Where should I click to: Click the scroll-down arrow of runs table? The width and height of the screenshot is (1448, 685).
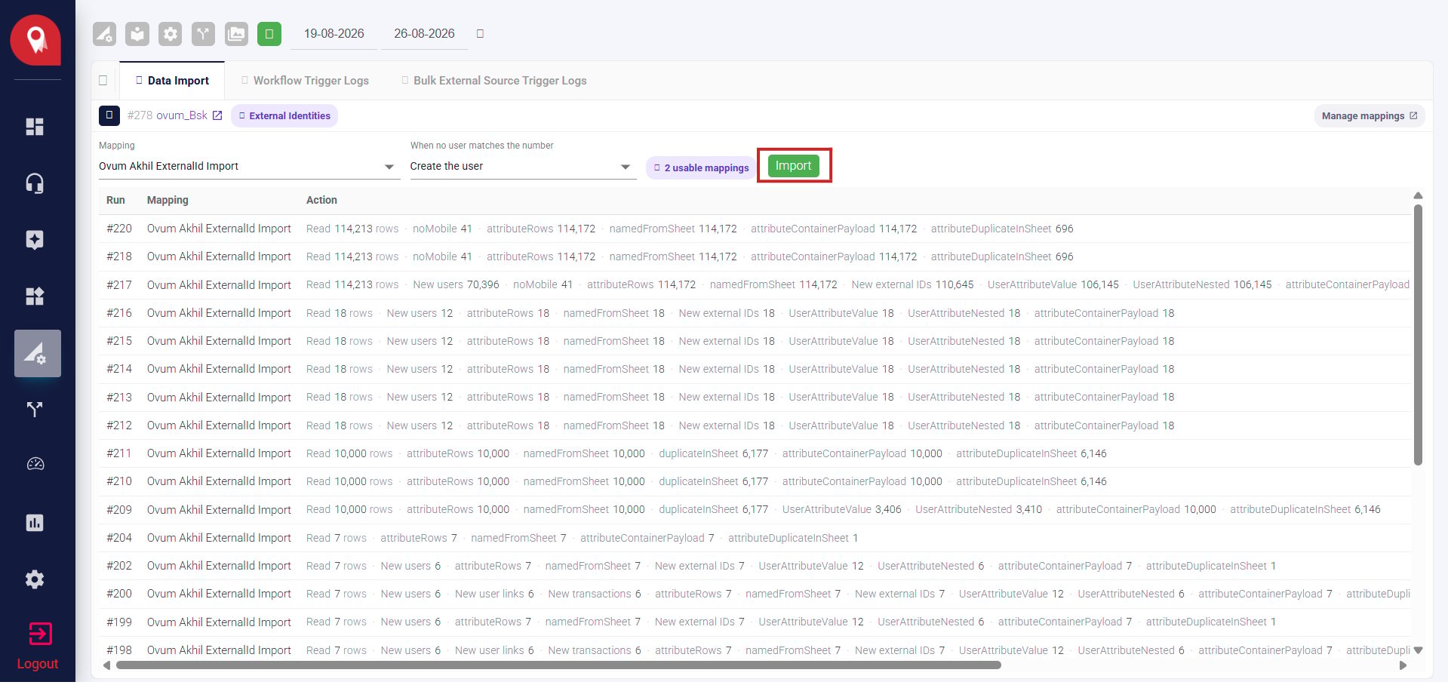pyautogui.click(x=1418, y=650)
